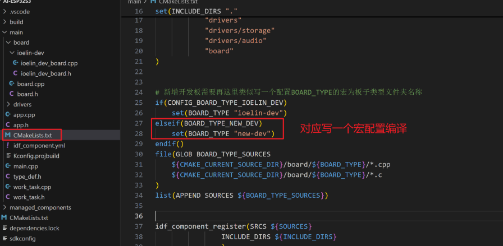The height and width of the screenshot is (246, 503).
Task: Select the drivers folder label
Action: (22, 104)
